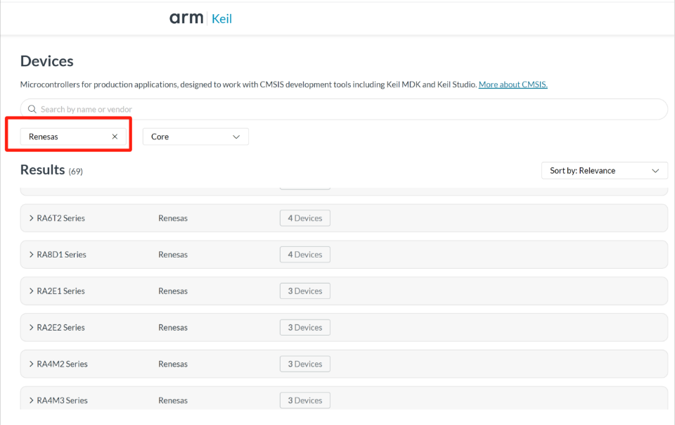Click Renesas vendor in RA2E1 Series row
This screenshot has width=675, height=425.
[173, 291]
